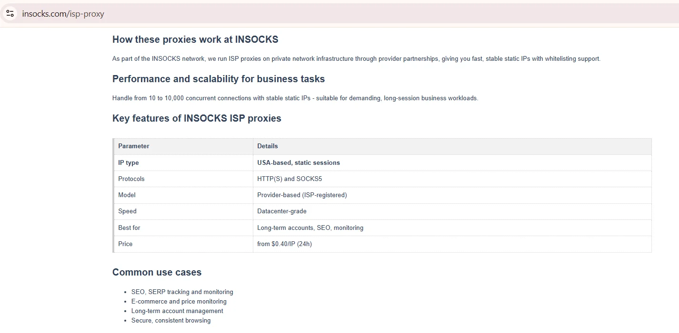This screenshot has width=679, height=333.
Task: Select the 'Model' table cell
Action: click(x=183, y=195)
